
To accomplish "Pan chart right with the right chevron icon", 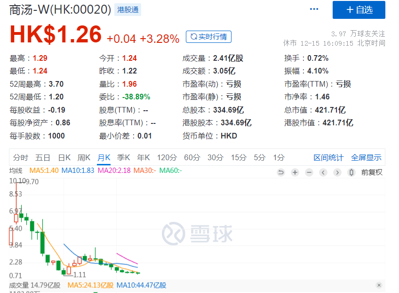I will tap(337, 173).
